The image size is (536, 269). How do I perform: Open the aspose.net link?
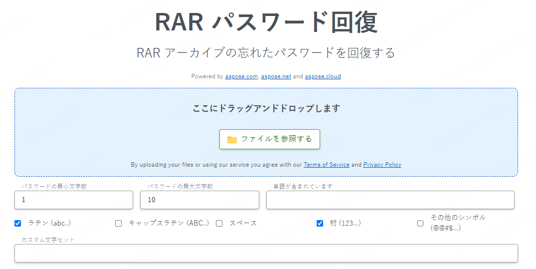(x=276, y=76)
